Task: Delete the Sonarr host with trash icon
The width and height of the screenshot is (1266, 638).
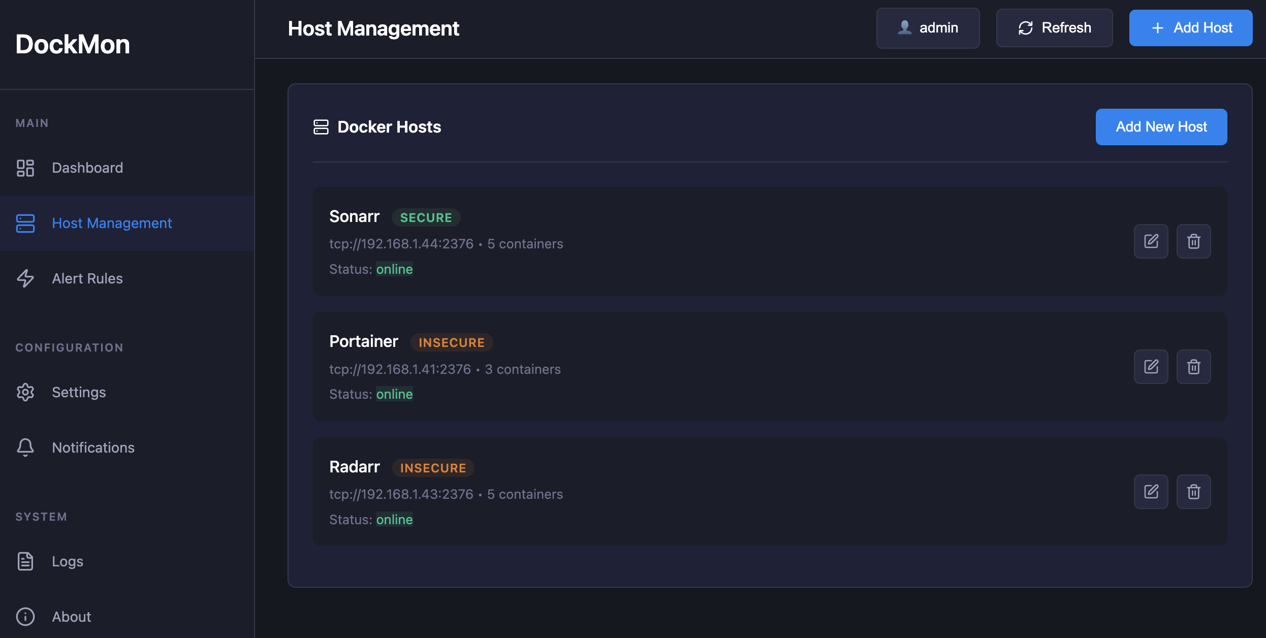Action: tap(1193, 241)
